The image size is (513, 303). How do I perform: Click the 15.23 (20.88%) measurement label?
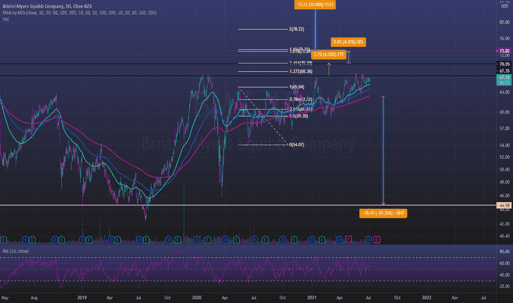point(315,4)
